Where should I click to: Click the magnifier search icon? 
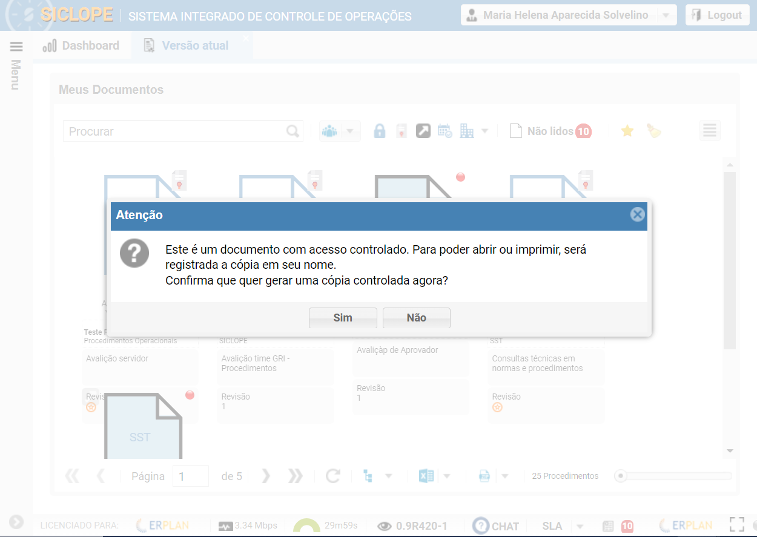click(293, 131)
